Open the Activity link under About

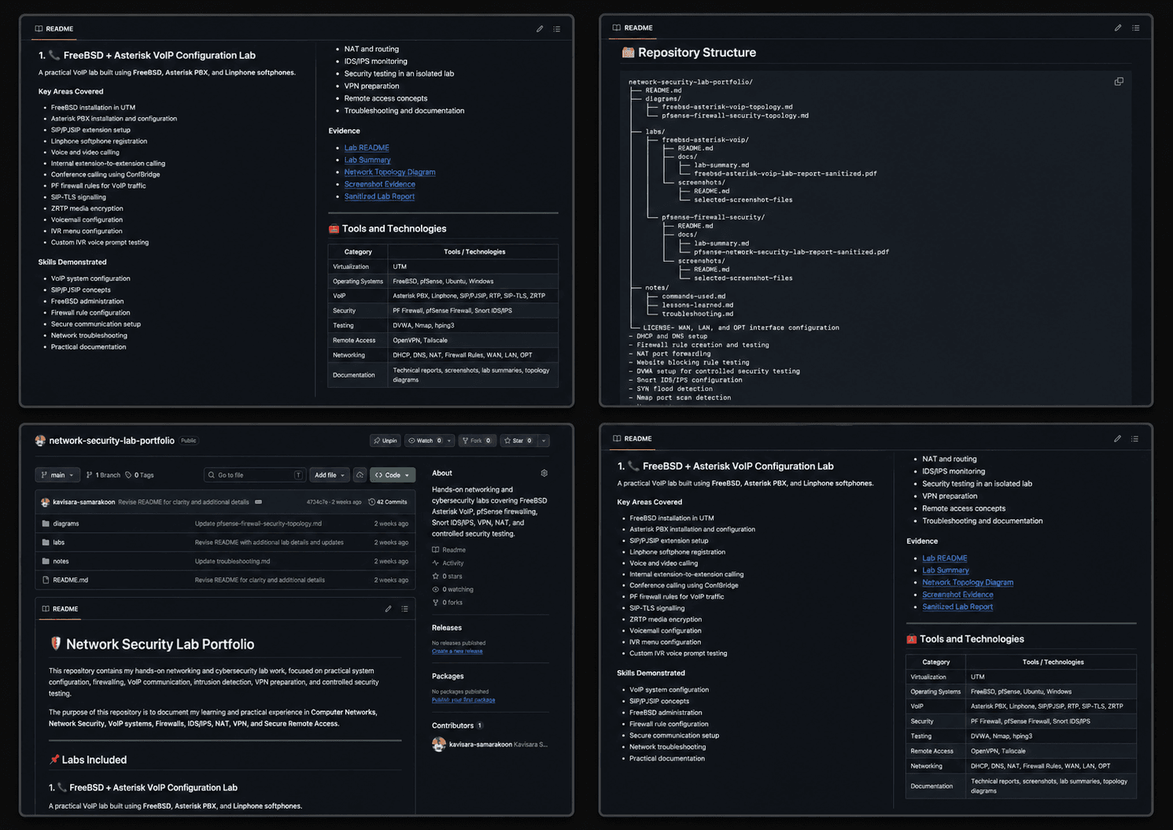point(448,563)
